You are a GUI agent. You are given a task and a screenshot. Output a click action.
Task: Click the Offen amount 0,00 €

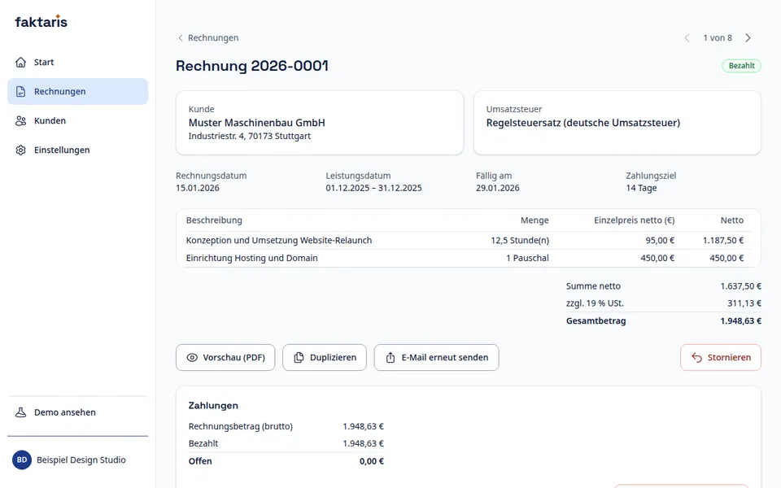[x=372, y=462]
